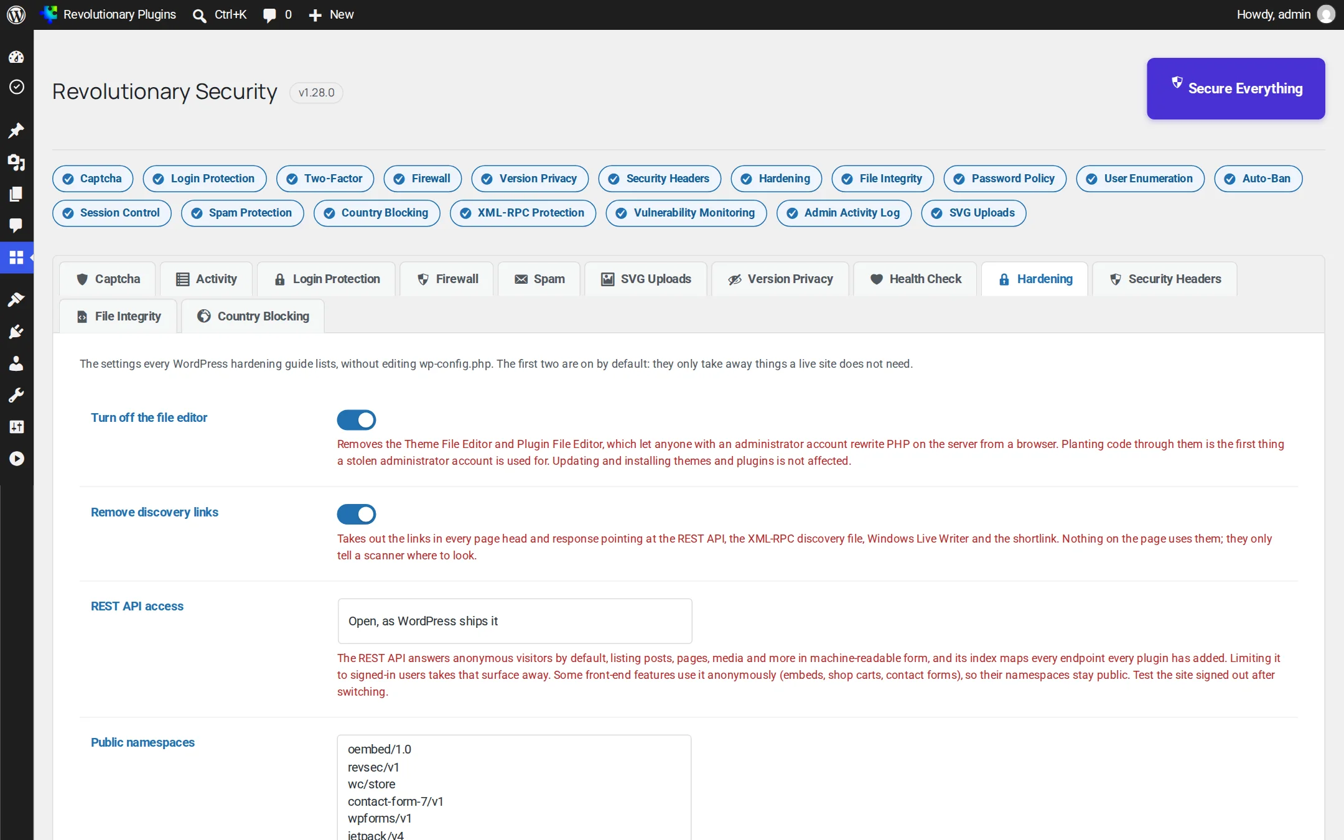Open the Users sidebar icon
The width and height of the screenshot is (1344, 840).
(16, 363)
